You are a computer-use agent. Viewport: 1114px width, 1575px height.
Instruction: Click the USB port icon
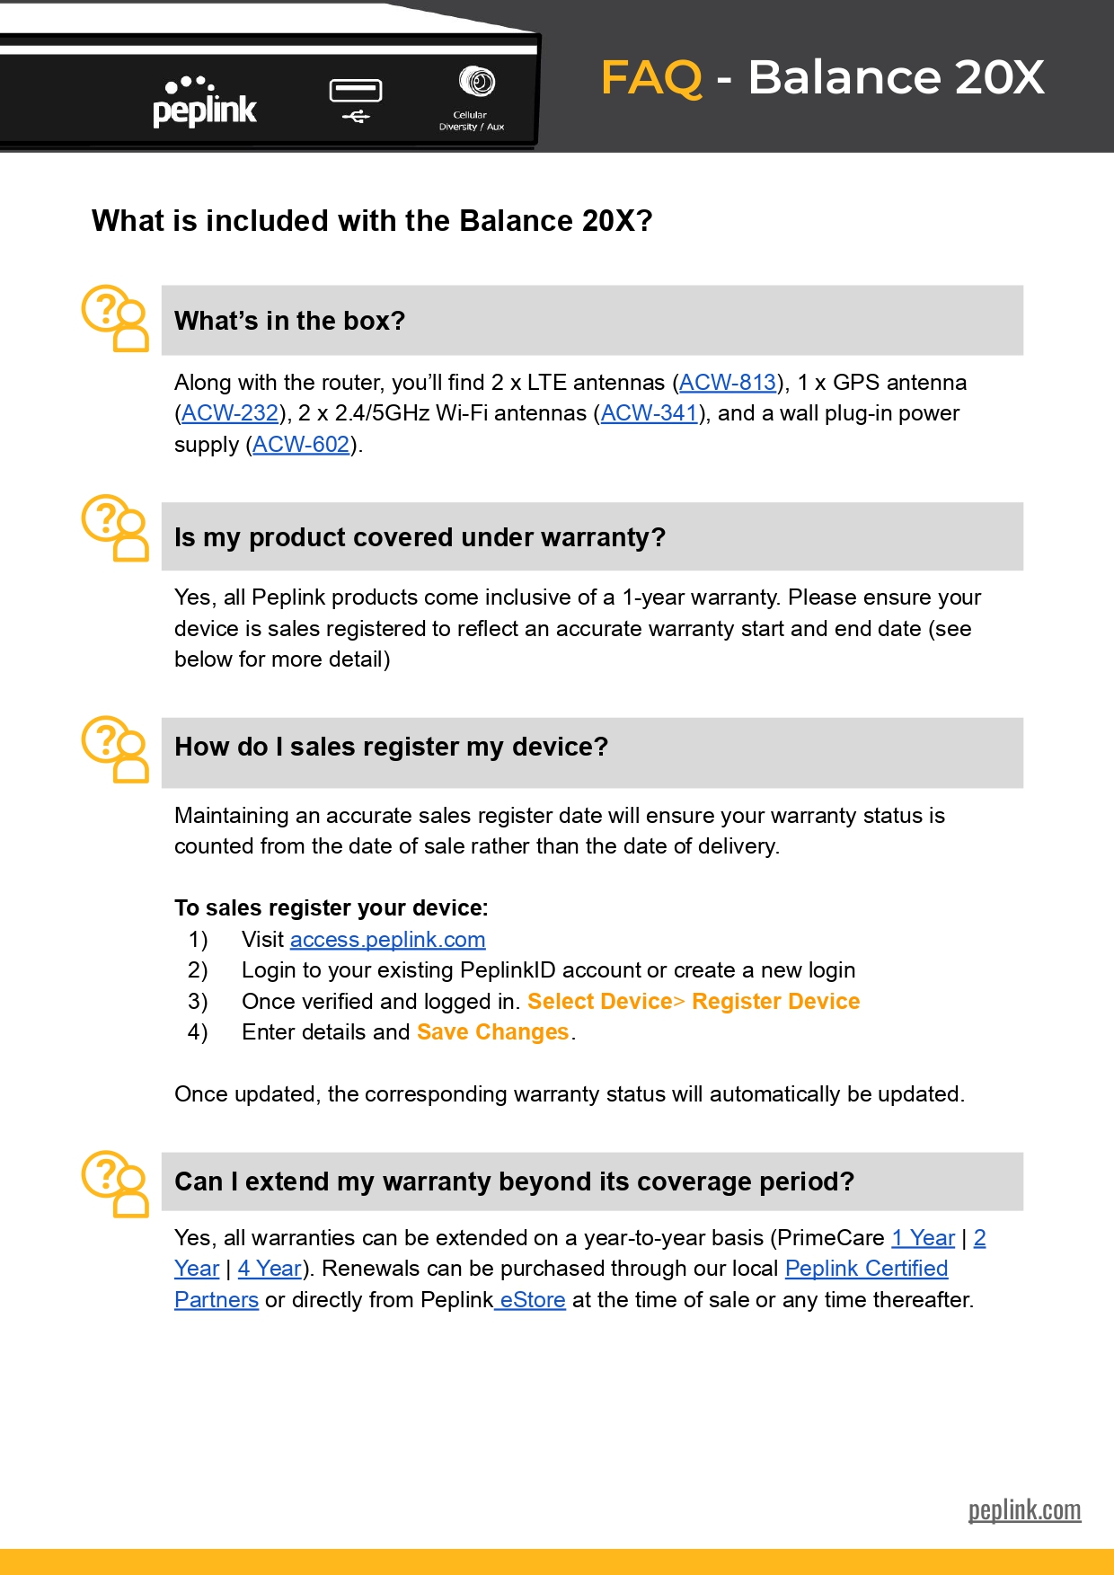click(x=356, y=101)
